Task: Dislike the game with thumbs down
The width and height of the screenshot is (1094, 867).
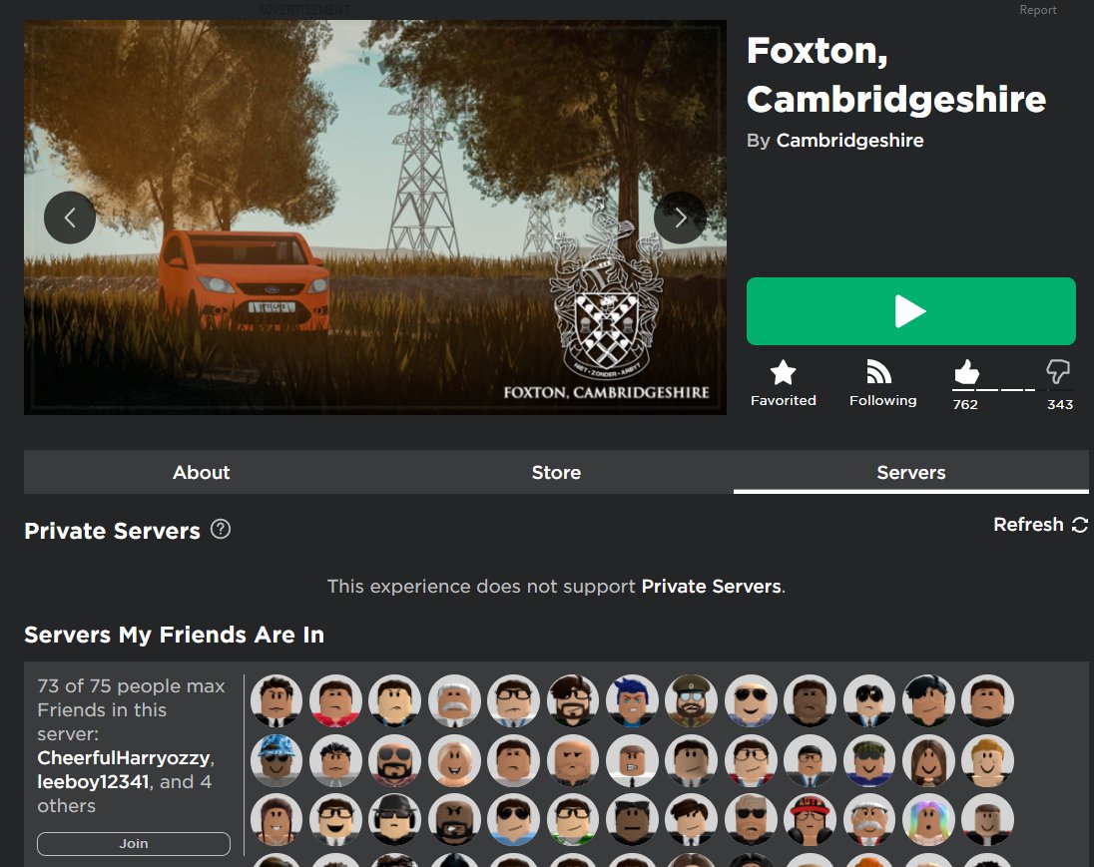Action: (1058, 371)
